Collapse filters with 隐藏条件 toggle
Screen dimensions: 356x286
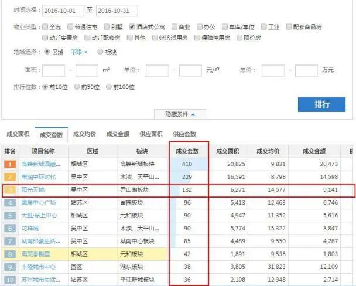[x=180, y=114]
